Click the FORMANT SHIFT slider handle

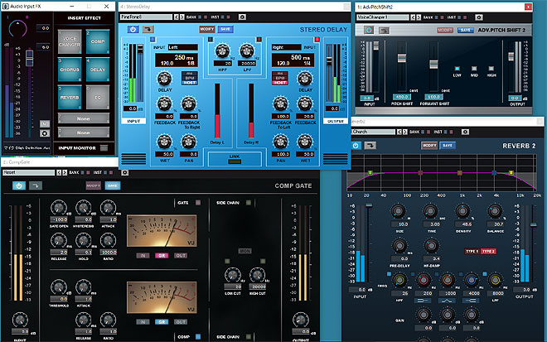(433, 64)
